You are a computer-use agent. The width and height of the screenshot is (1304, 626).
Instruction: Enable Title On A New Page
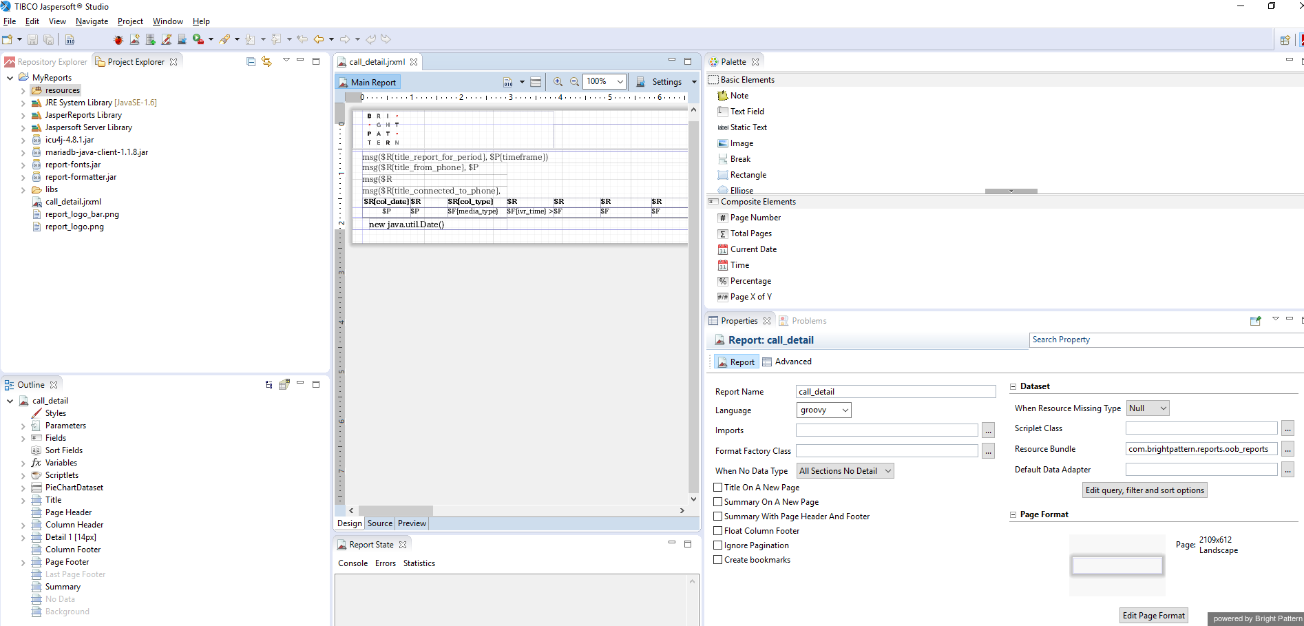coord(718,488)
